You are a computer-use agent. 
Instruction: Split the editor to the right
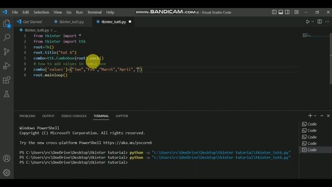click(x=320, y=21)
